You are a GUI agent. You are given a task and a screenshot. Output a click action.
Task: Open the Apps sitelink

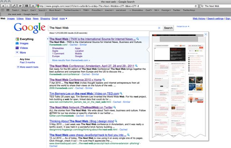[78, 48]
